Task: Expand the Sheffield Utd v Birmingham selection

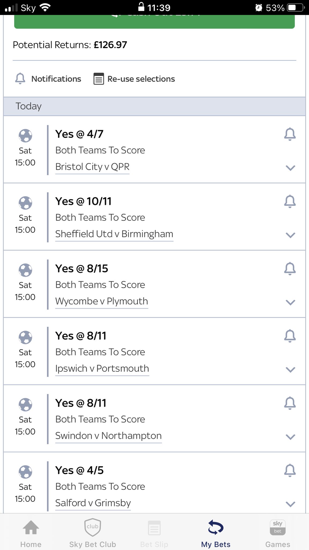Action: (290, 235)
